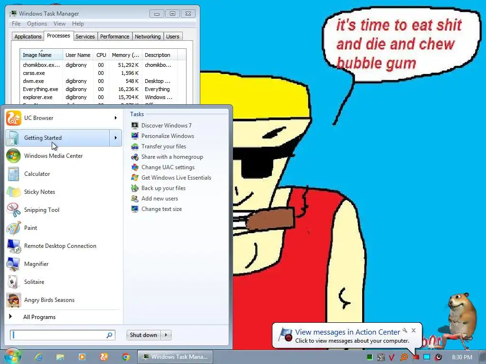Click the Start menu search magnifier
The image size is (486, 364).
pyautogui.click(x=109, y=335)
